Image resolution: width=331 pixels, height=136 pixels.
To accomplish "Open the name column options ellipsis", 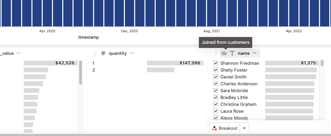I will [x=254, y=53].
